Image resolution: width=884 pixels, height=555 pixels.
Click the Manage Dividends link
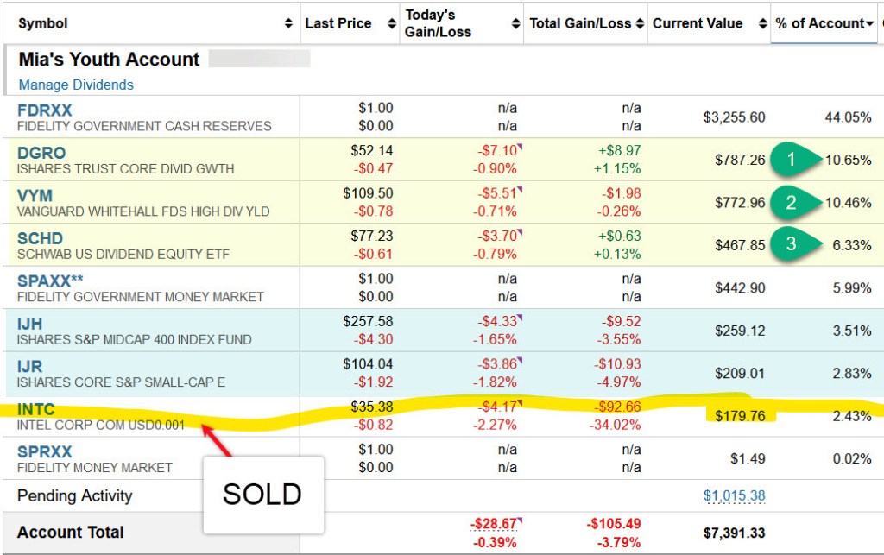[x=76, y=85]
